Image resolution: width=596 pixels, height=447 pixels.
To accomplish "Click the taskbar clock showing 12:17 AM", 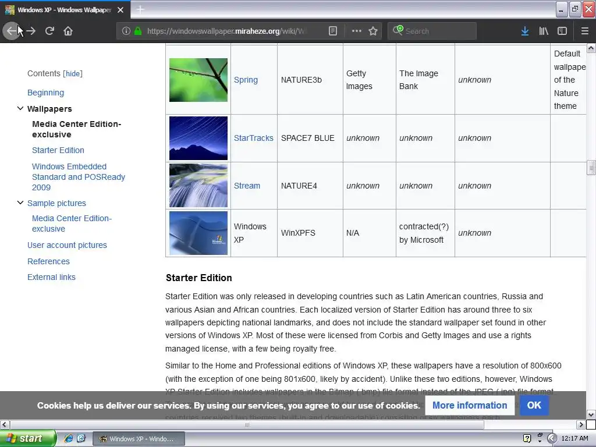I will click(x=574, y=438).
